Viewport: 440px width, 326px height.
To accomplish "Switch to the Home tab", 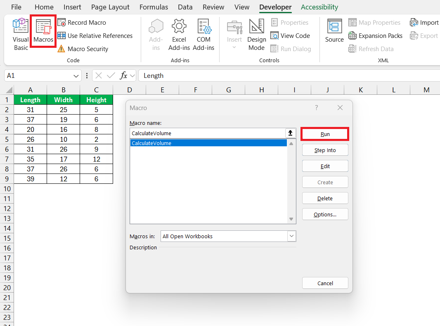I will point(44,7).
